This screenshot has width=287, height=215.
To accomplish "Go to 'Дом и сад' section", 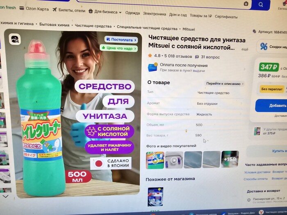I will coord(178,15).
